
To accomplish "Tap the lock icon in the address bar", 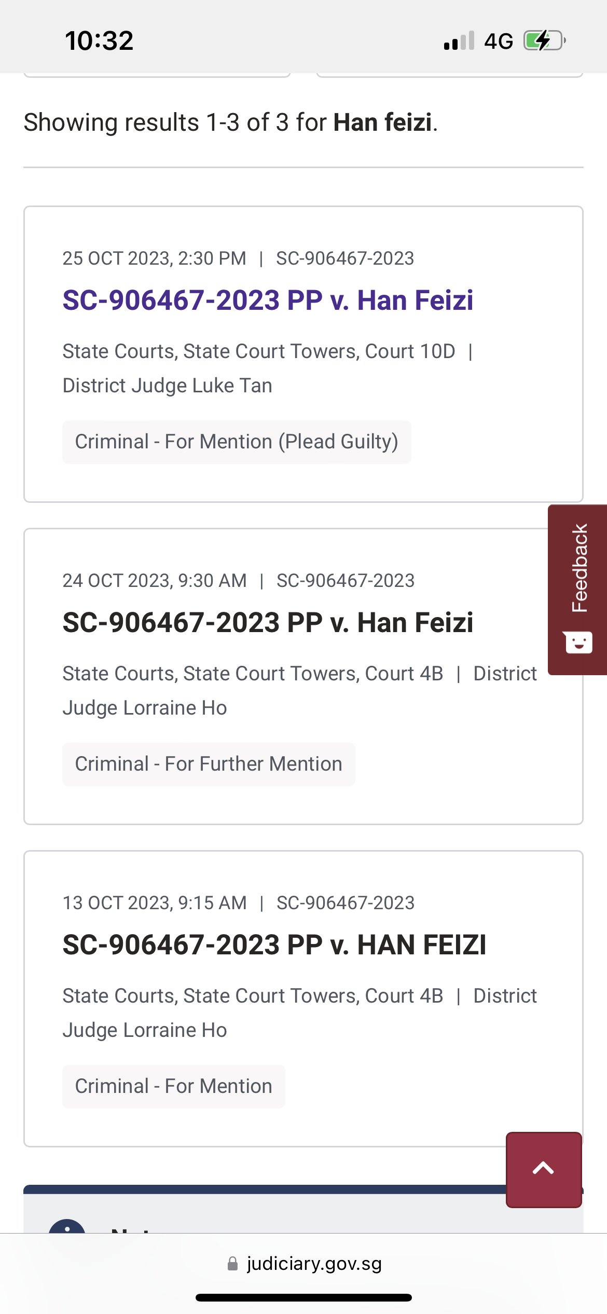I will pos(233,1263).
